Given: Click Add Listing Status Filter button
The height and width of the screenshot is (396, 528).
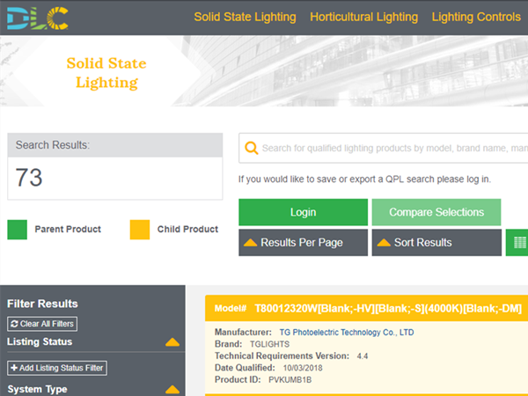Looking at the screenshot, I should 57,368.
